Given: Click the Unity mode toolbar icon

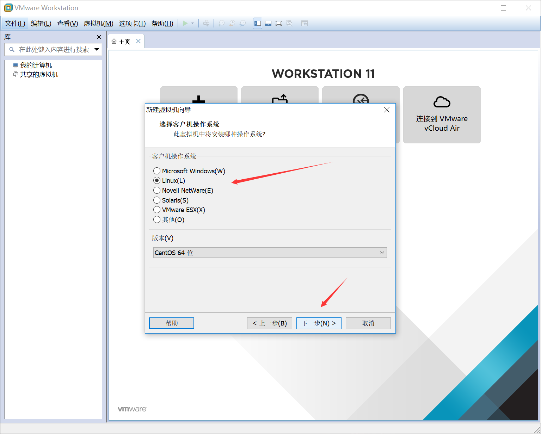Looking at the screenshot, I should [x=289, y=23].
